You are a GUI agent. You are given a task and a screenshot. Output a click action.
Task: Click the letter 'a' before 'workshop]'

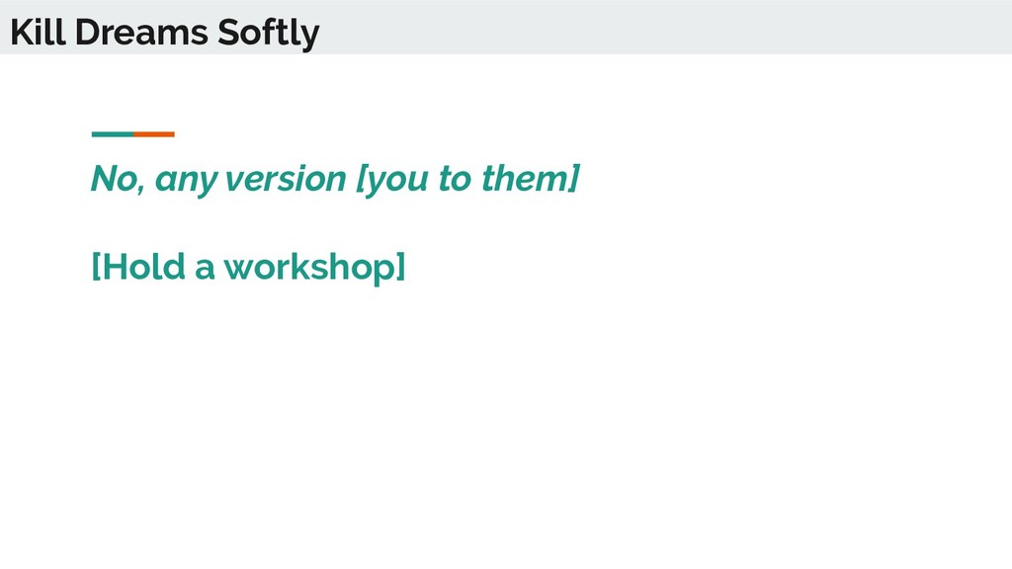coord(205,269)
